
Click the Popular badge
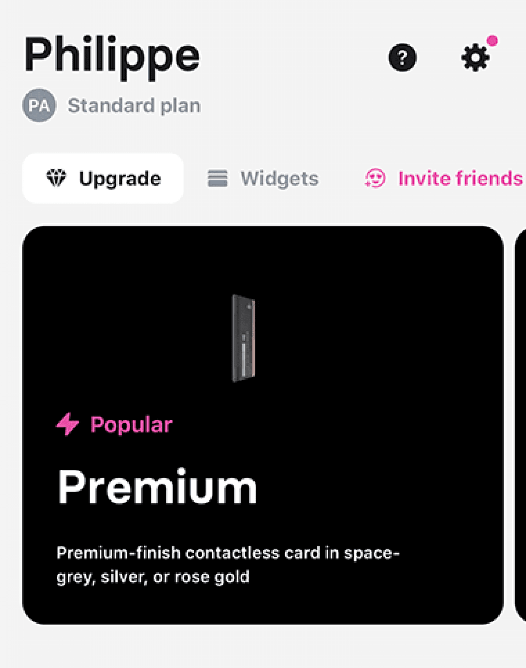click(x=114, y=424)
